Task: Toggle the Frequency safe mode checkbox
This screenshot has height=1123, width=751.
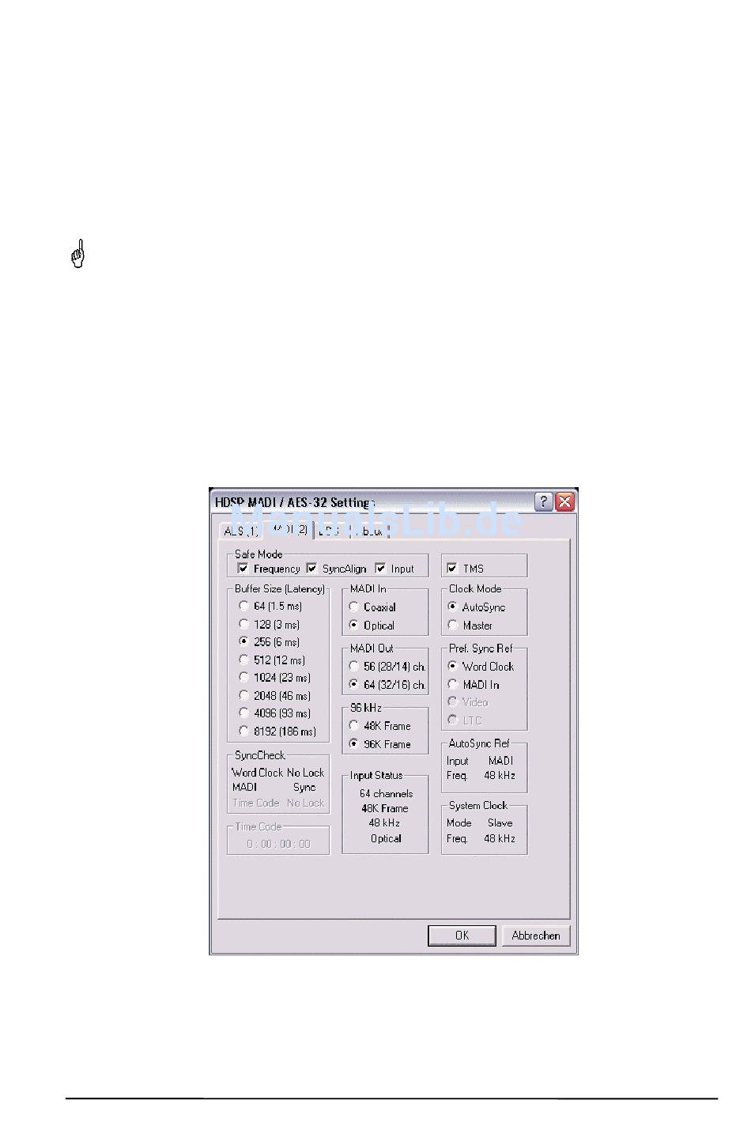Action: pos(243,568)
